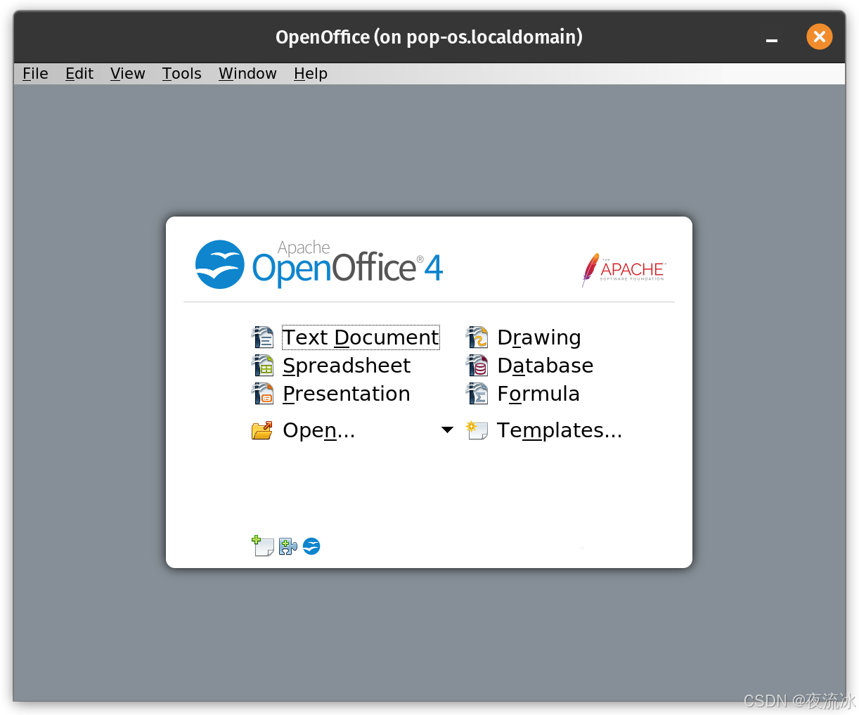859x715 pixels.
Task: Click the Database icon
Action: pos(477,366)
